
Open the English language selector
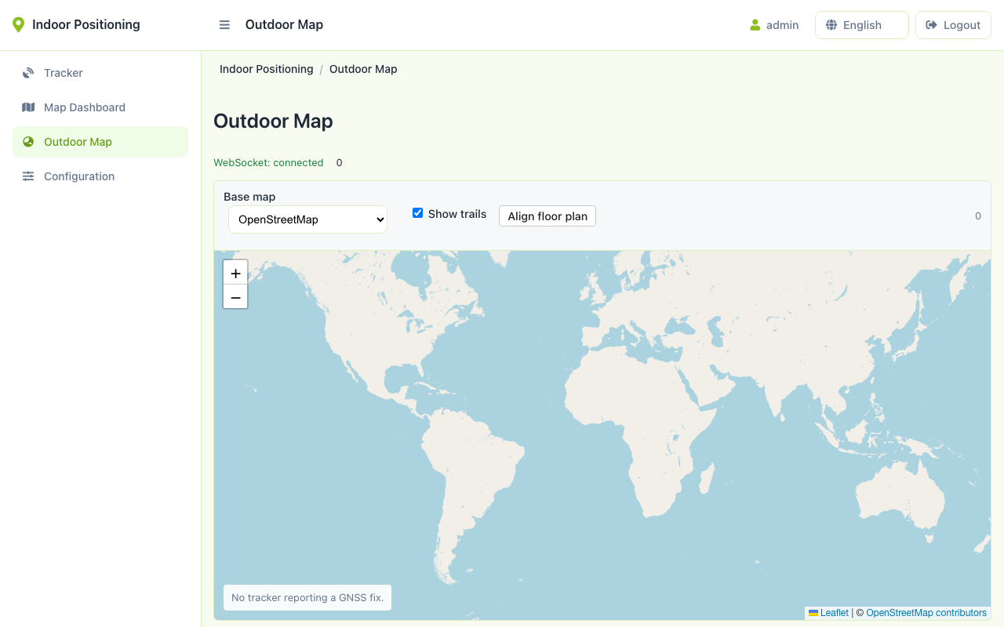click(862, 25)
